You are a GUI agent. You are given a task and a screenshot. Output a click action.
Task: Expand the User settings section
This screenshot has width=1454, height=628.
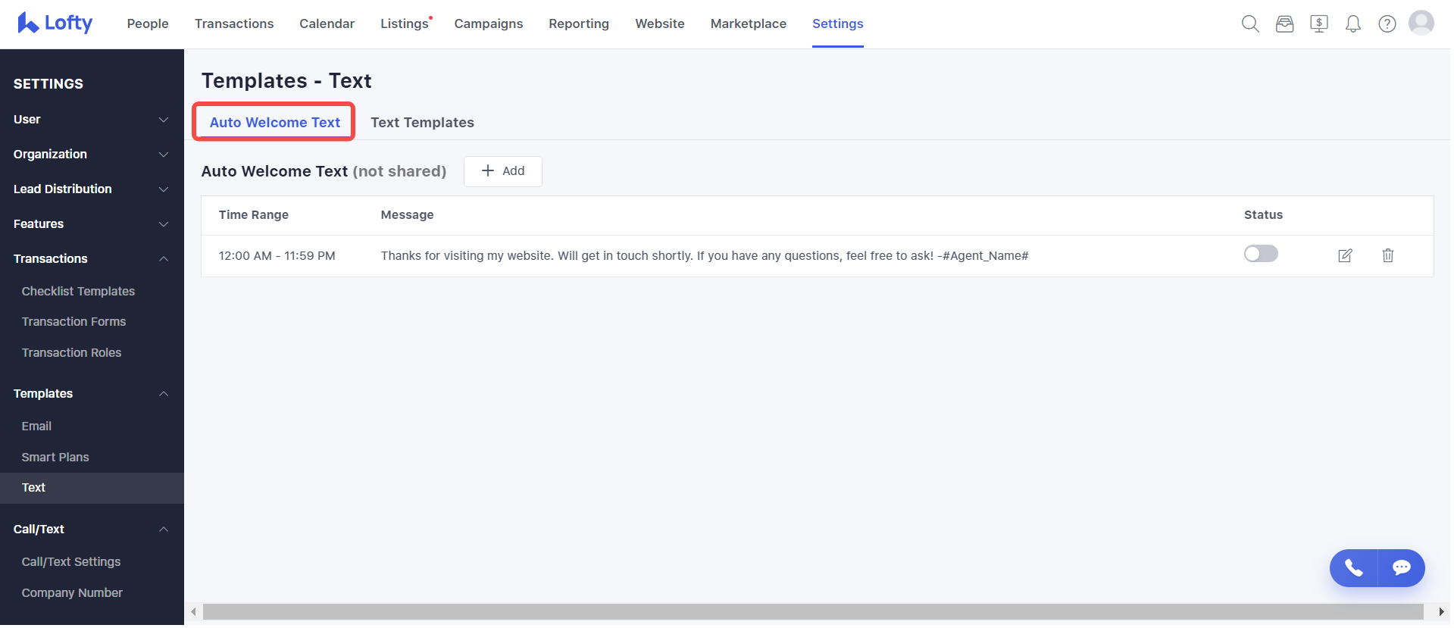point(92,120)
